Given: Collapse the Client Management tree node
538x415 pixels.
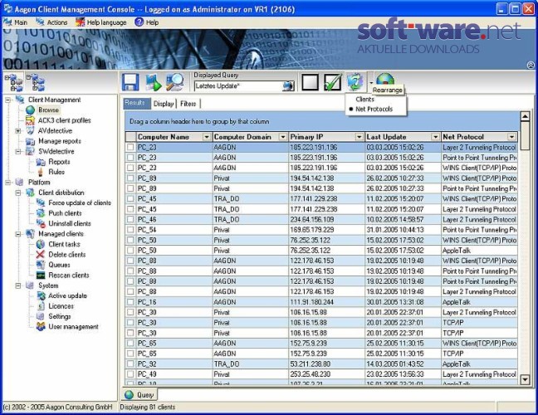Looking at the screenshot, I should (8, 100).
